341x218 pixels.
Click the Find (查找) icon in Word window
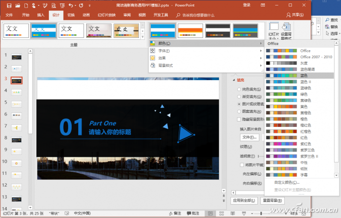point(327,20)
